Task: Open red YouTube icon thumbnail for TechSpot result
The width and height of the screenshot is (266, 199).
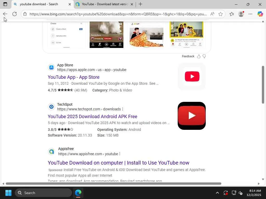Action: click(x=192, y=116)
